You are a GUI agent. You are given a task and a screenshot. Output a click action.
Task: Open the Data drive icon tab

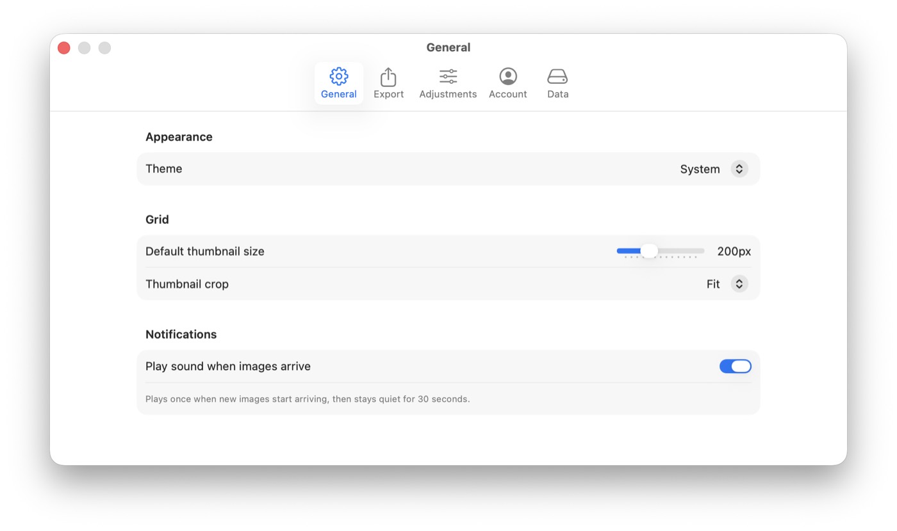tap(557, 83)
